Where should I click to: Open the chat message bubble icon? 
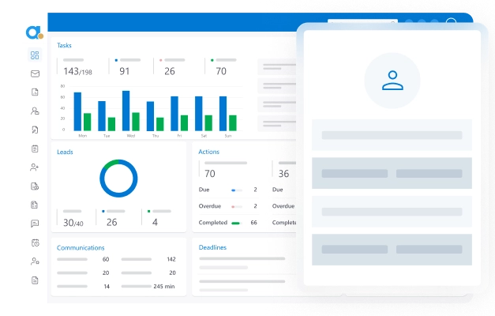(x=35, y=224)
